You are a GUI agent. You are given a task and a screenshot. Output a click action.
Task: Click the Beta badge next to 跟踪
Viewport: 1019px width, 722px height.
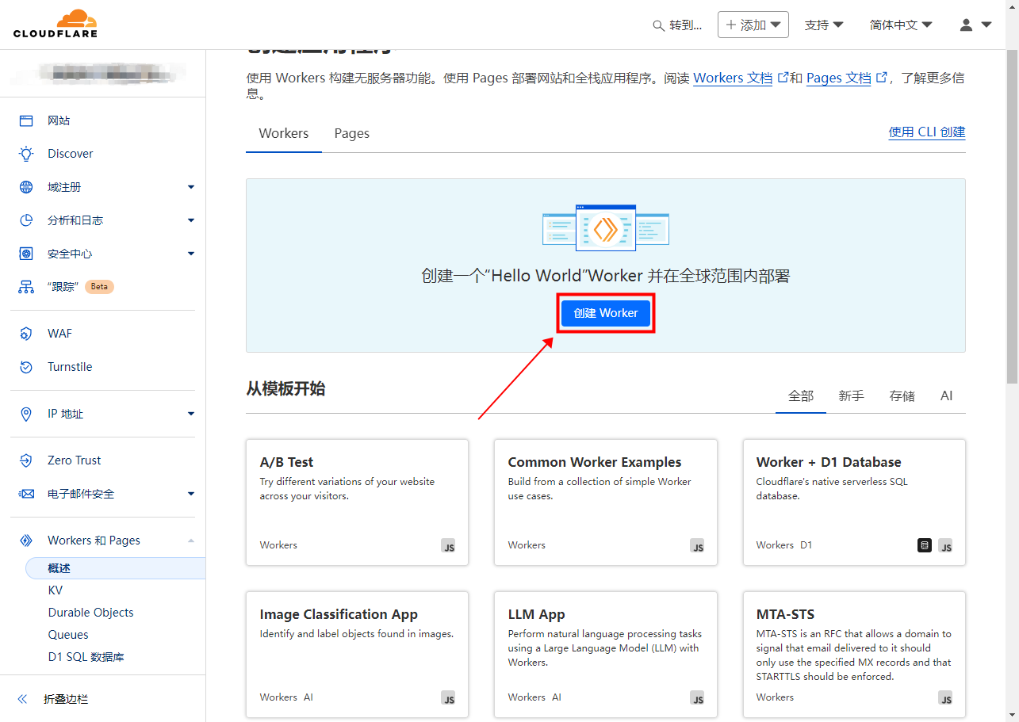(99, 287)
